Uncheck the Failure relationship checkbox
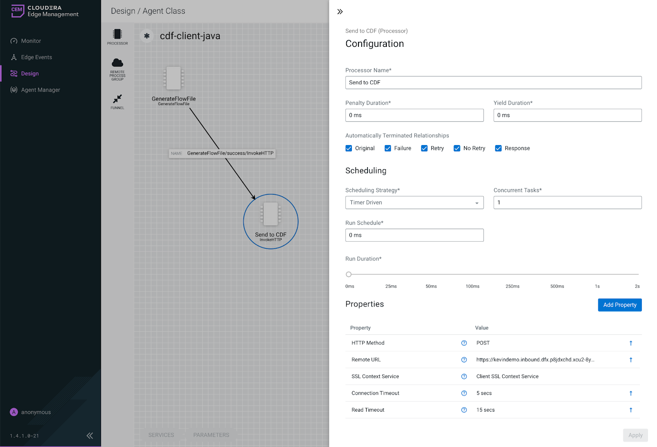 (388, 148)
